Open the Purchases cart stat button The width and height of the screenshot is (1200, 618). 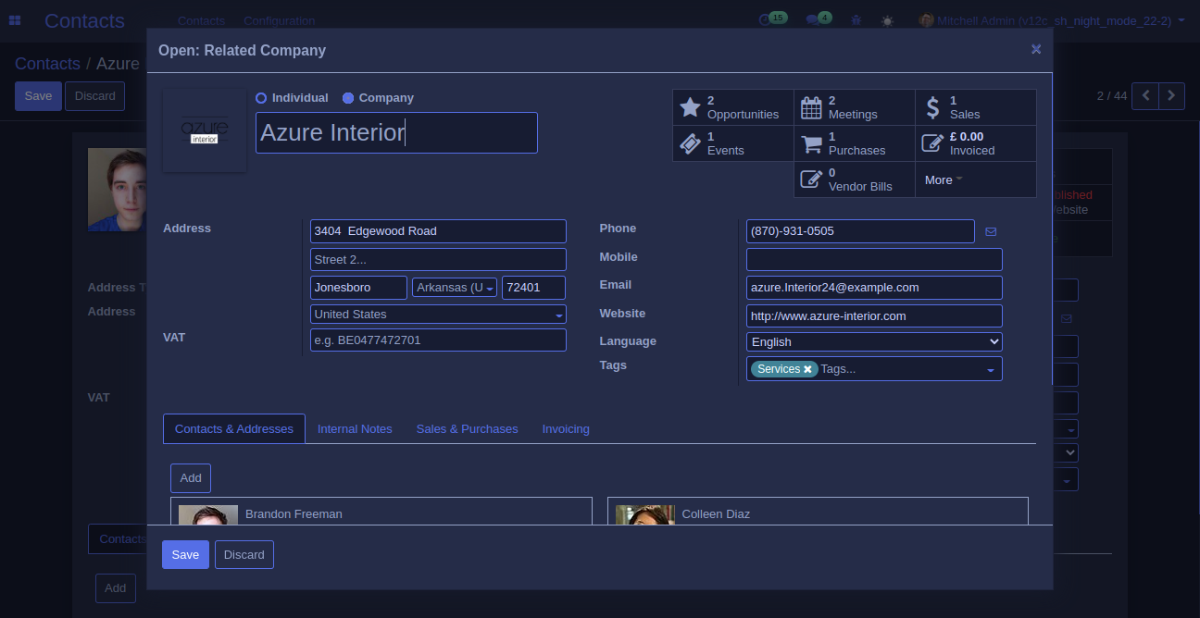[855, 143]
